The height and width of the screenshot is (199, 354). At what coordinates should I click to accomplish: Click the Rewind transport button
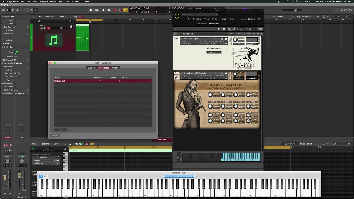coord(91,10)
